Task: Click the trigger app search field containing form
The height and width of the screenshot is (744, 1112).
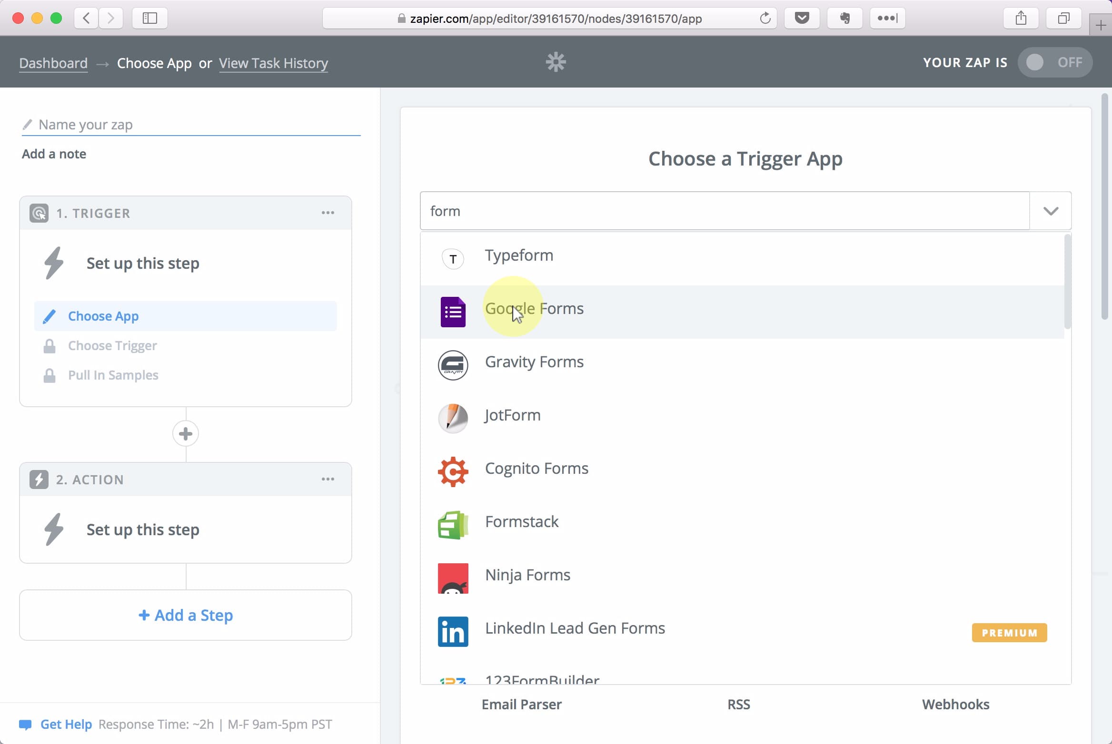Action: (725, 211)
